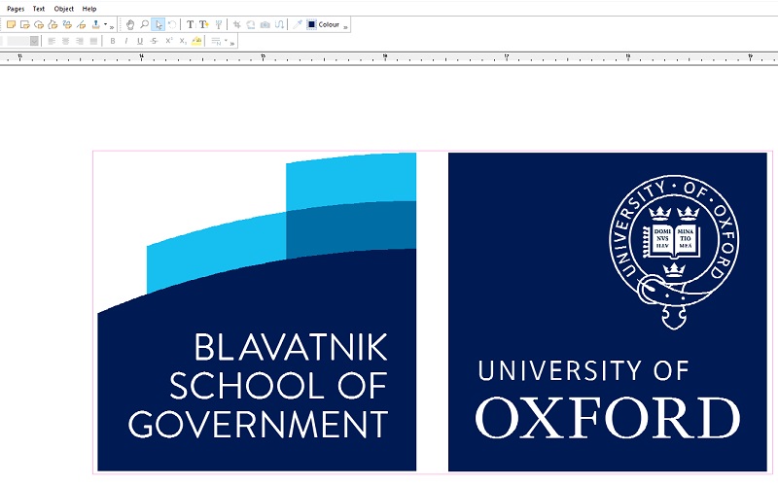Expand the annotation toolbar overflow chevron
The width and height of the screenshot is (778, 485).
point(112,27)
